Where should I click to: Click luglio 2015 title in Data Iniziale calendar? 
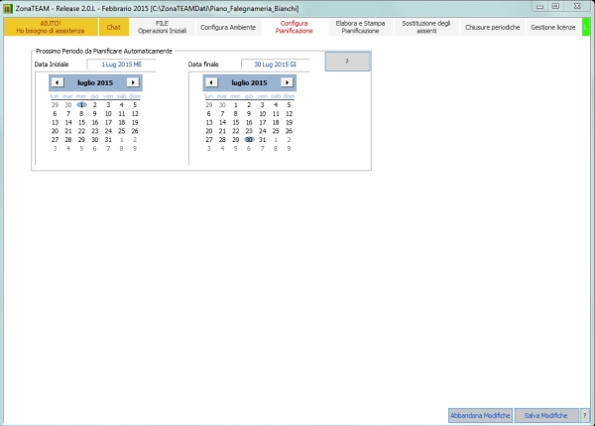click(95, 82)
